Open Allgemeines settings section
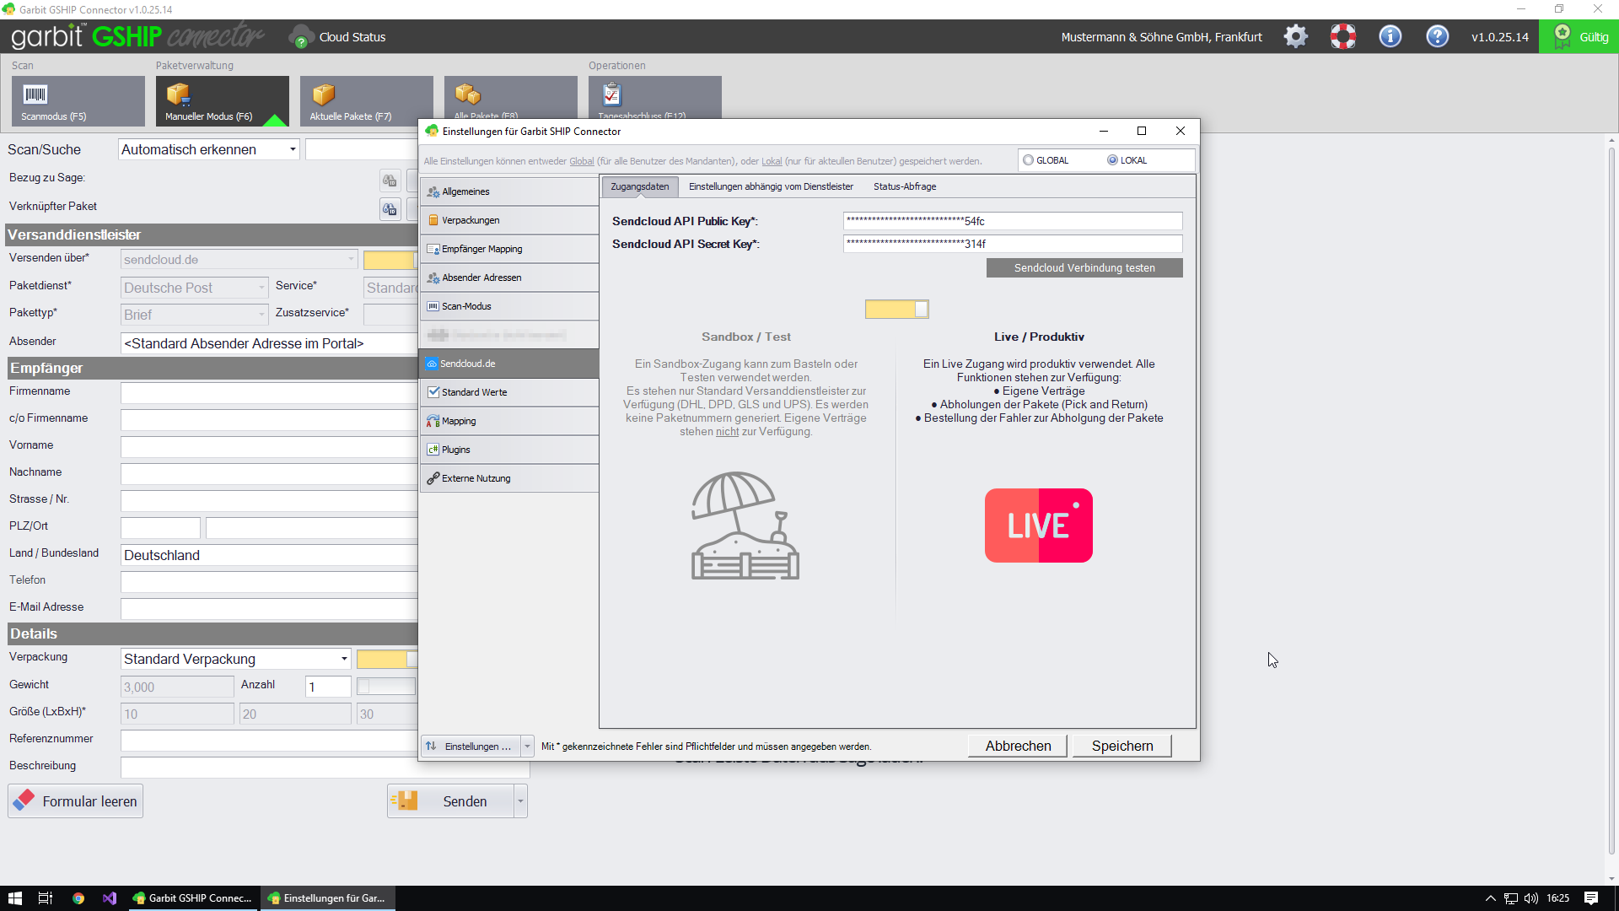Viewport: 1619px width, 911px height. (509, 191)
